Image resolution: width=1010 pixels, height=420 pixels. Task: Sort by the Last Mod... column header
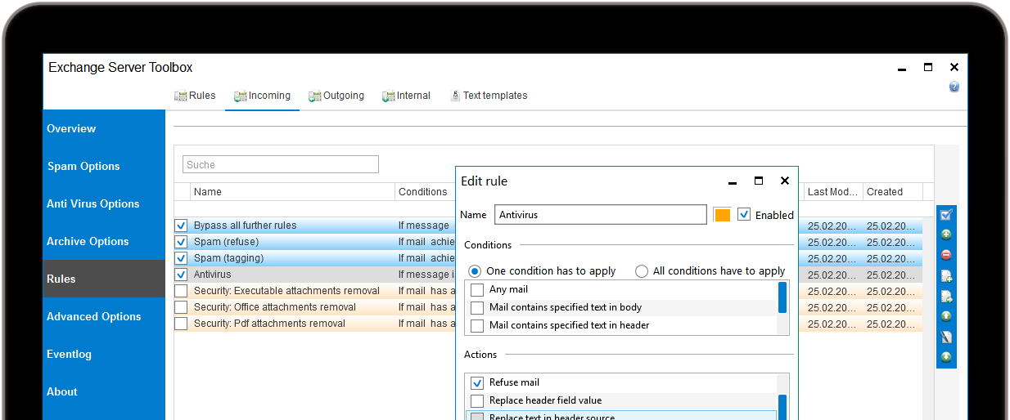[833, 192]
